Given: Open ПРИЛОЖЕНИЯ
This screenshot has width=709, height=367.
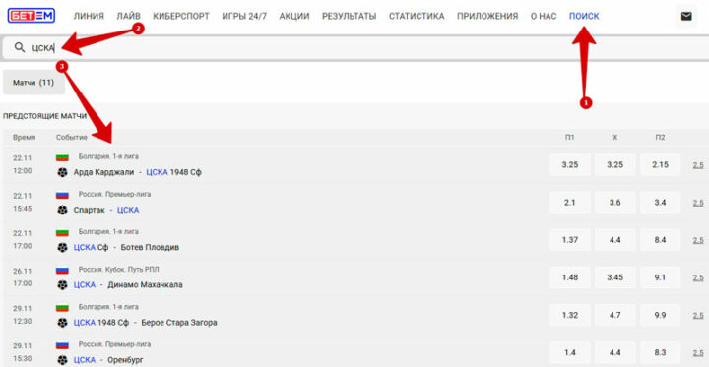Looking at the screenshot, I should 487,17.
